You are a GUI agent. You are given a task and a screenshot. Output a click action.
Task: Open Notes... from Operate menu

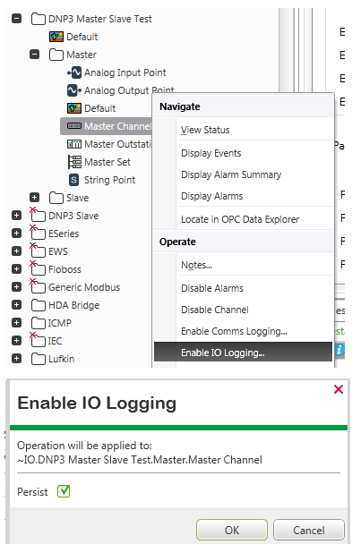click(x=243, y=265)
